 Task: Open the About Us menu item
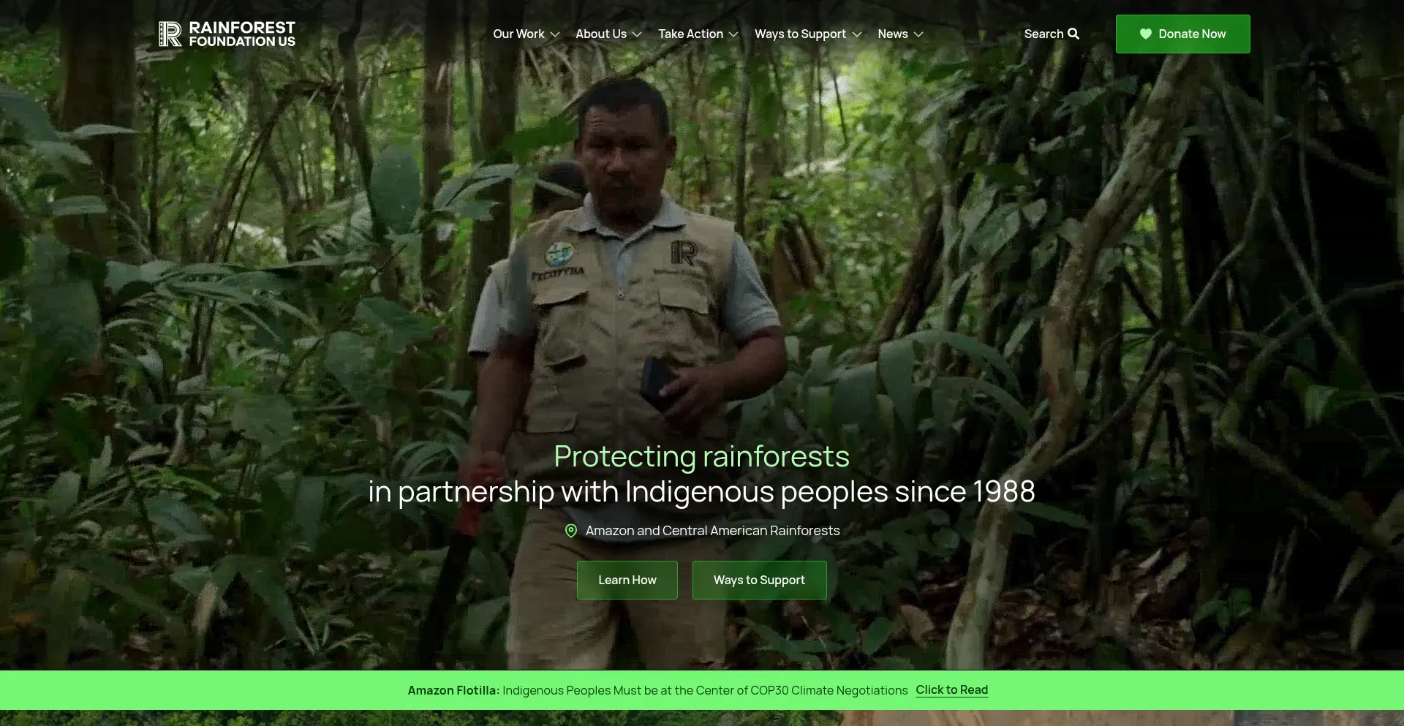point(601,34)
